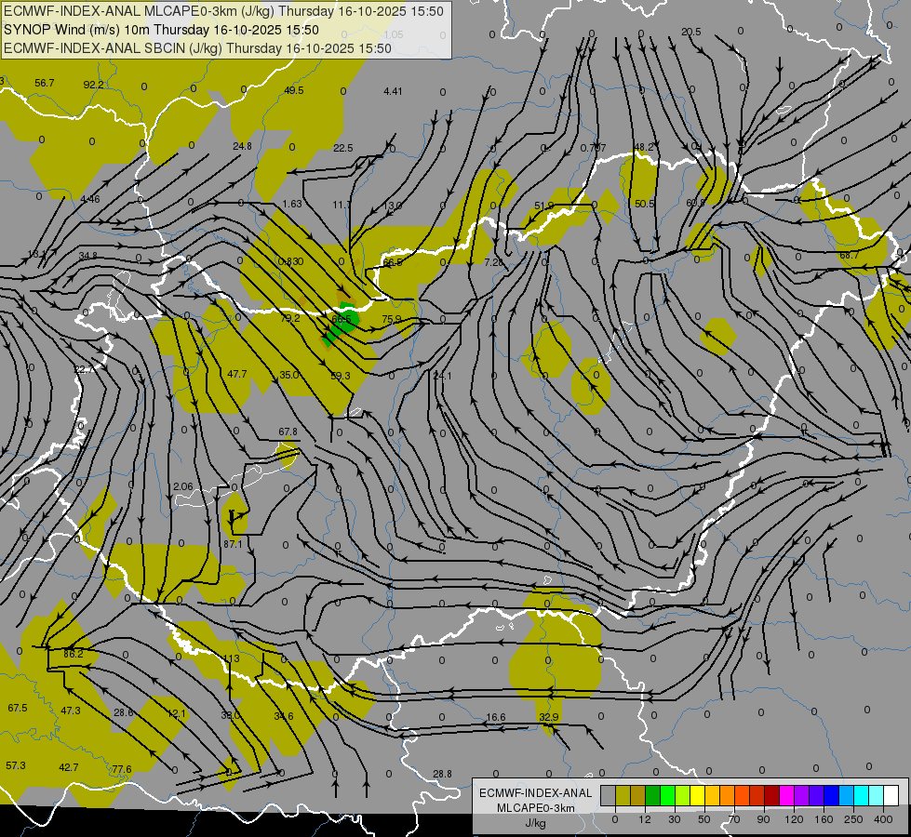
Task: Click the J/kg unit label in the legend
Action: coord(535,823)
